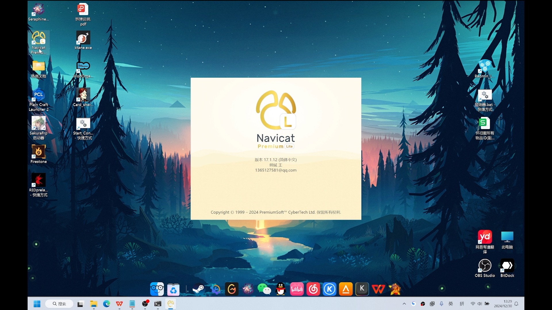Open the Wi-Fi network tray icon

(473, 304)
